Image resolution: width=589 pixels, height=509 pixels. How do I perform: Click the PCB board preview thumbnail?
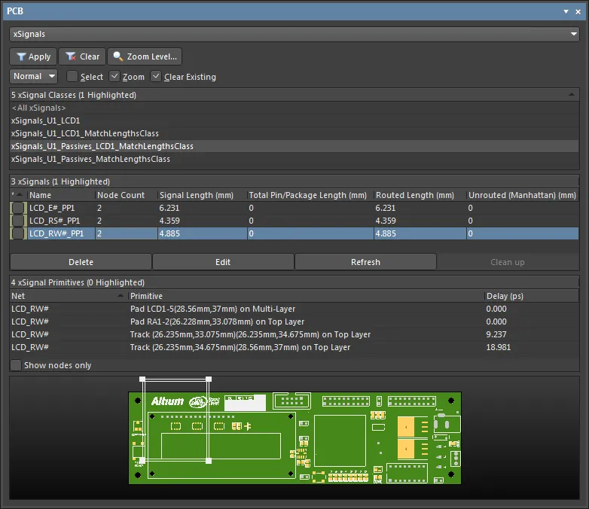tap(294, 438)
